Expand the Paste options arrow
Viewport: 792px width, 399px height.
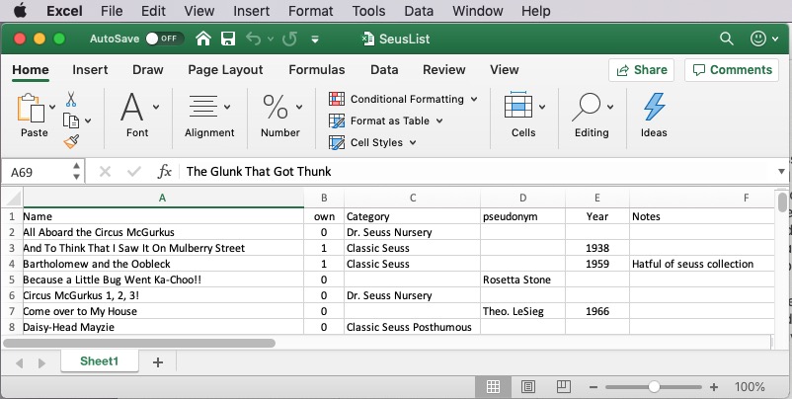pyautogui.click(x=52, y=107)
